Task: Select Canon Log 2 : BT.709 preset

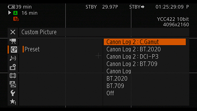Action: coord(132,64)
